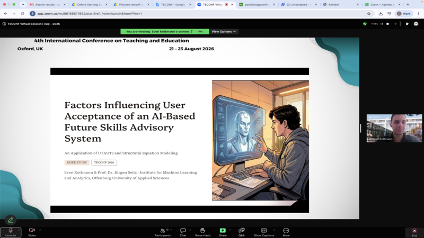Toggle Show Captions
The width and height of the screenshot is (424, 238).
(x=263, y=232)
